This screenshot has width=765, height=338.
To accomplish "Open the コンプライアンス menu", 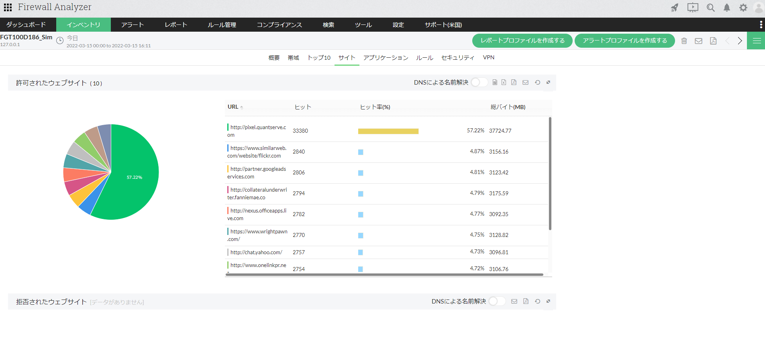I will pyautogui.click(x=279, y=25).
